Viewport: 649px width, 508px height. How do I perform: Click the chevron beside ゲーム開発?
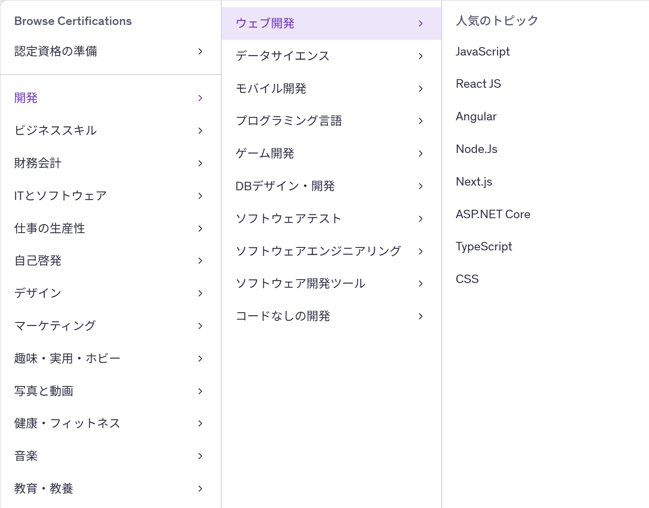click(421, 153)
